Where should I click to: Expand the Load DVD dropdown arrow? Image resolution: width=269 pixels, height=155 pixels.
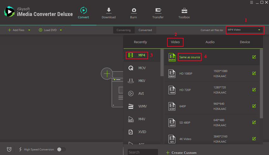tap(61, 30)
